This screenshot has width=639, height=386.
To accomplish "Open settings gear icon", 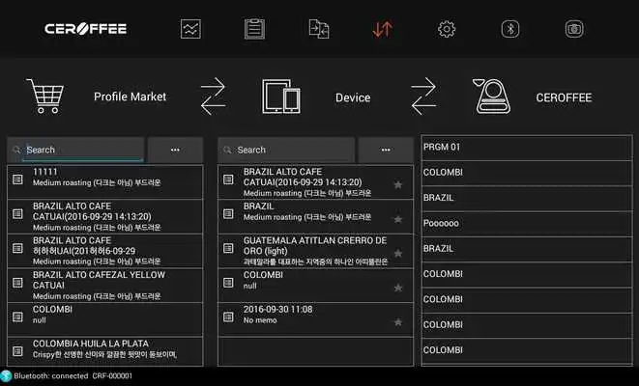I will tap(447, 29).
